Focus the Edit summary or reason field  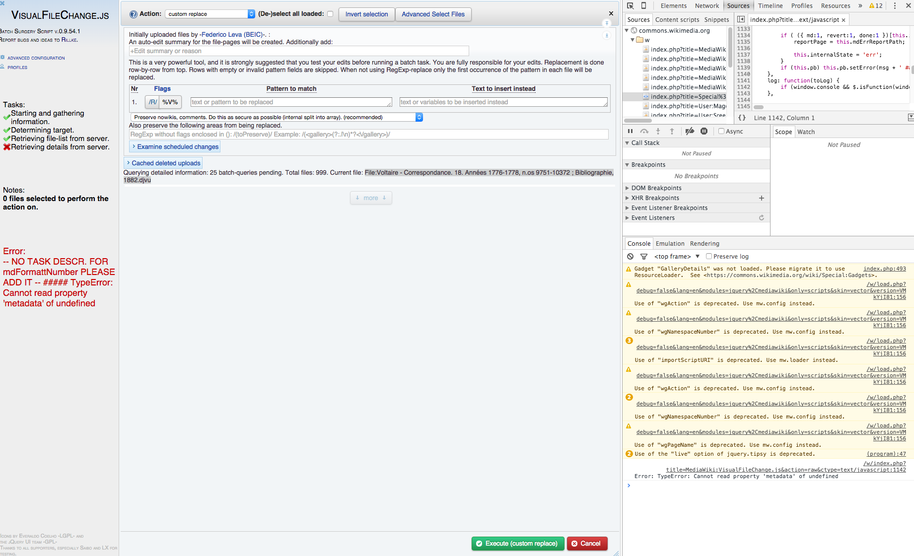[x=299, y=51]
